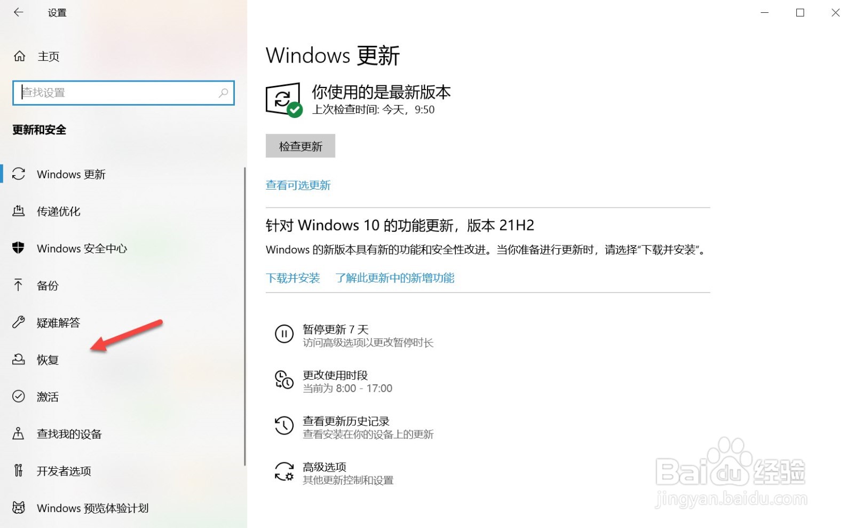Go to Windows 安全中心

tap(82, 248)
